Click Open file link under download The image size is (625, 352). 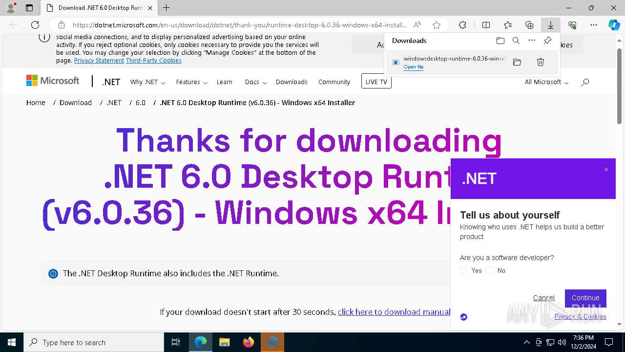coord(414,67)
